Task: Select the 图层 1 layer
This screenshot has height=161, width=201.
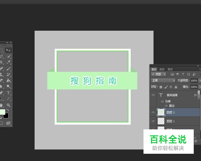Action: click(178, 121)
